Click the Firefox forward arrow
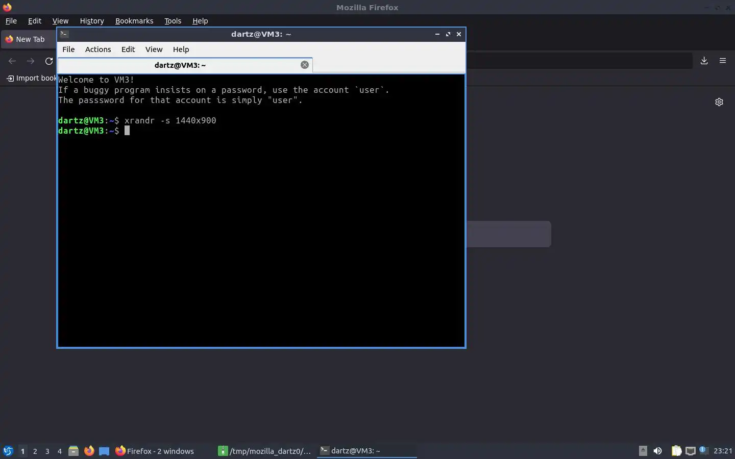735x459 pixels. pyautogui.click(x=31, y=61)
